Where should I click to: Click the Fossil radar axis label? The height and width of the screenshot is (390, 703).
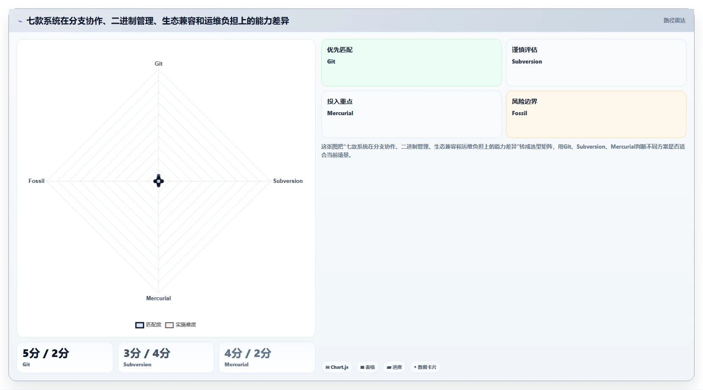[x=36, y=181]
